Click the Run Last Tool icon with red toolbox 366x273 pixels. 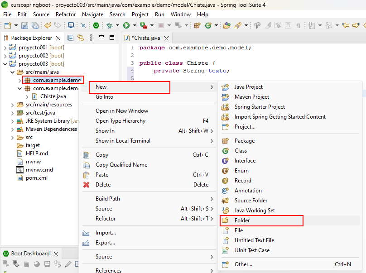click(143, 25)
